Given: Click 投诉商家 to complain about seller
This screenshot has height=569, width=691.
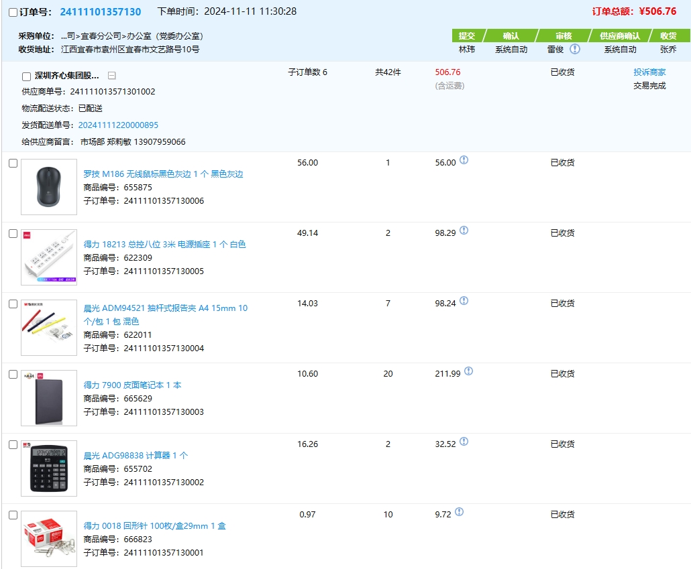Looking at the screenshot, I should [x=649, y=72].
